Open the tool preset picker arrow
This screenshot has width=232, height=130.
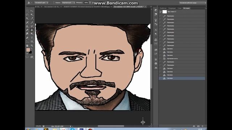32,3
